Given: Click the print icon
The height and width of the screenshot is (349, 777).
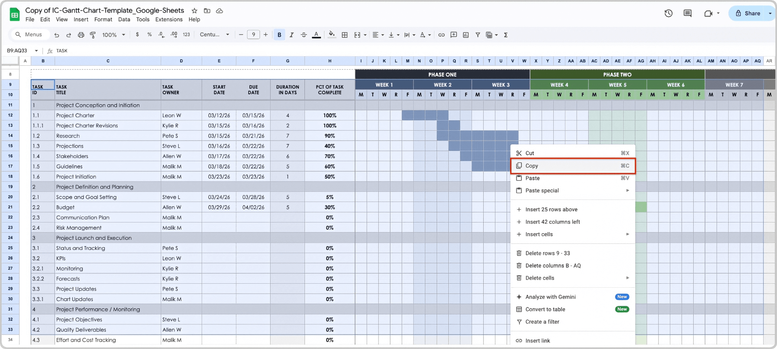Looking at the screenshot, I should pos(81,35).
